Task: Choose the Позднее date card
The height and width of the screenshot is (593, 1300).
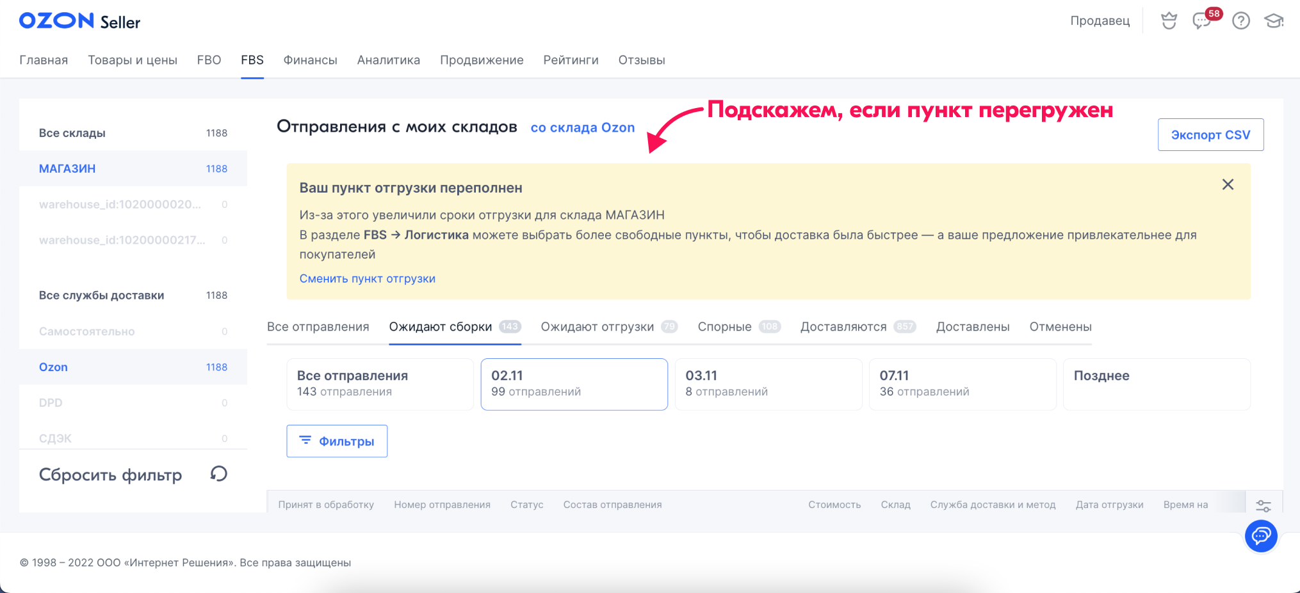Action: click(1156, 384)
